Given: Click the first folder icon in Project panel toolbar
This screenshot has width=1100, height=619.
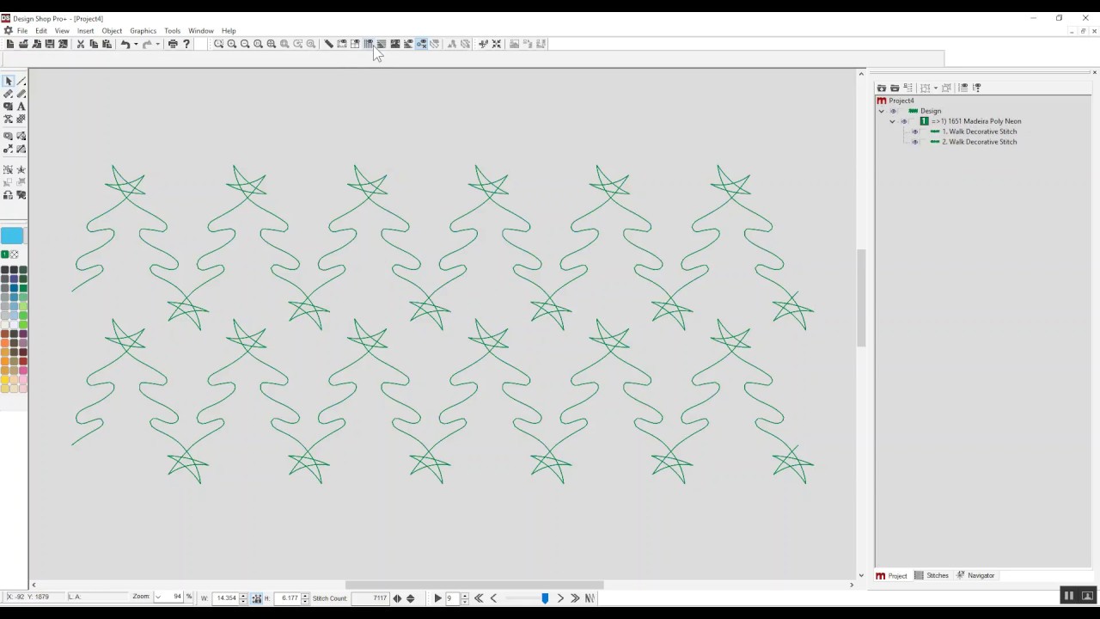Looking at the screenshot, I should click(881, 88).
